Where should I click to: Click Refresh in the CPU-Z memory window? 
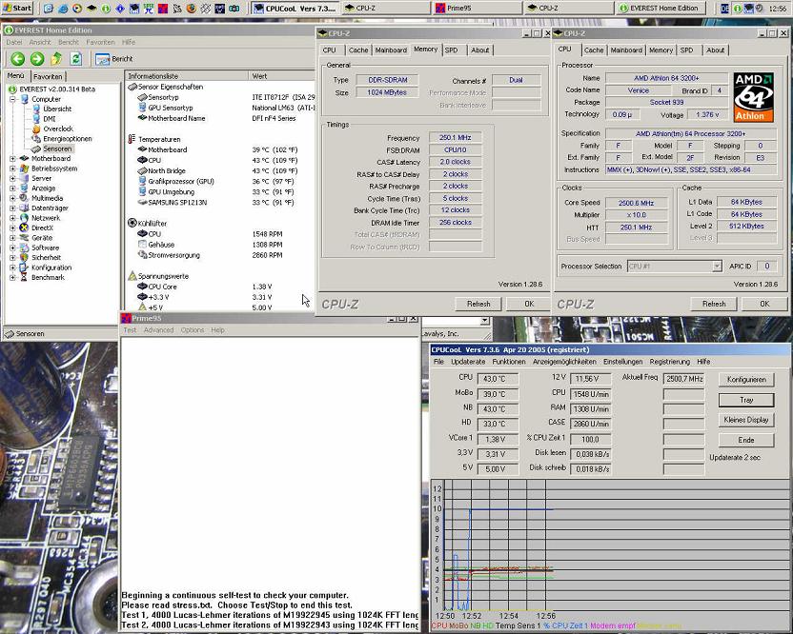tap(478, 304)
